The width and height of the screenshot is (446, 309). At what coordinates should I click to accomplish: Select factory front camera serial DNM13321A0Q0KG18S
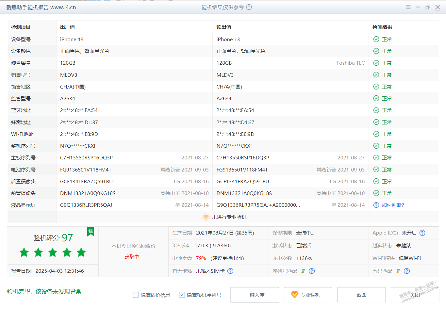click(x=88, y=193)
